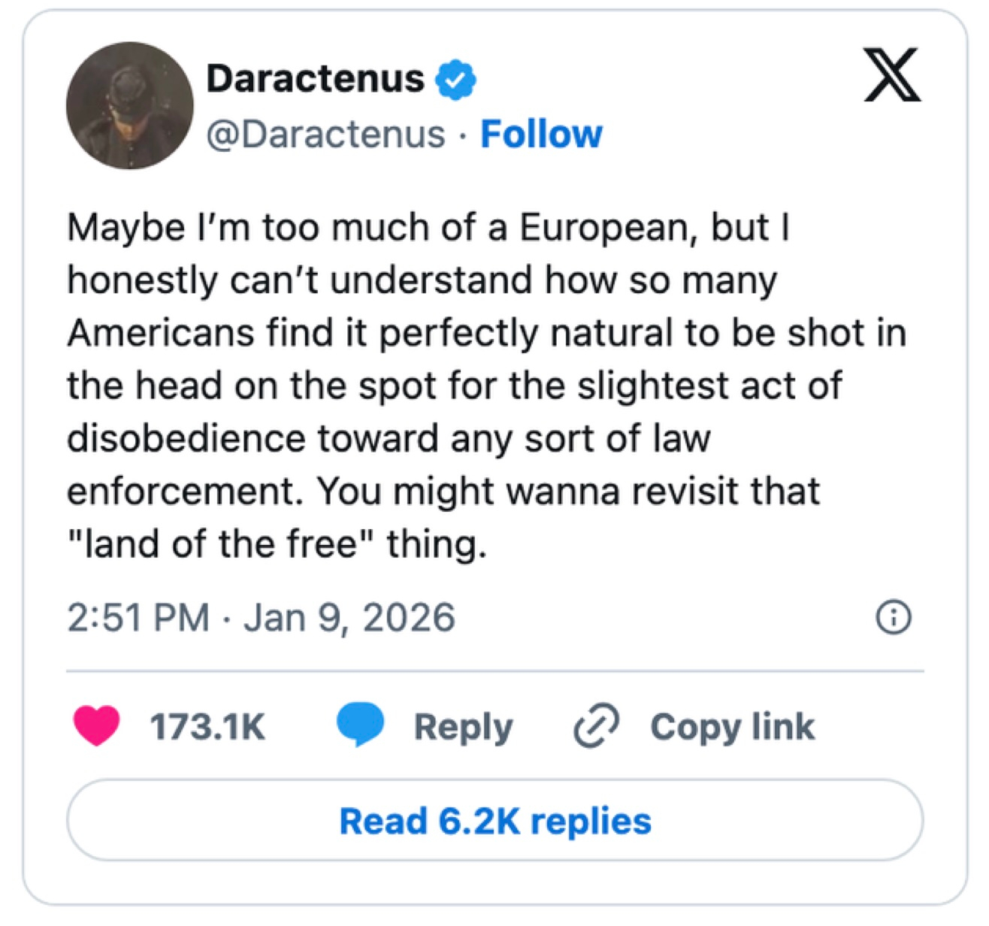Open the @Daractenus handle link
The image size is (989, 926).
pyautogui.click(x=325, y=135)
